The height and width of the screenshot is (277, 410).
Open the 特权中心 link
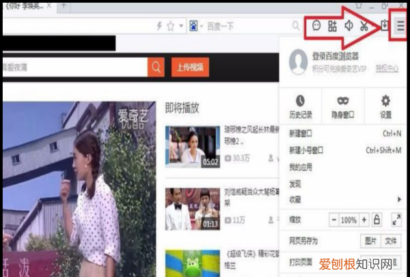pyautogui.click(x=387, y=69)
